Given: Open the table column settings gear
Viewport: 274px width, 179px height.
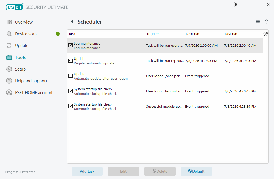Looking at the screenshot, I should (266, 34).
